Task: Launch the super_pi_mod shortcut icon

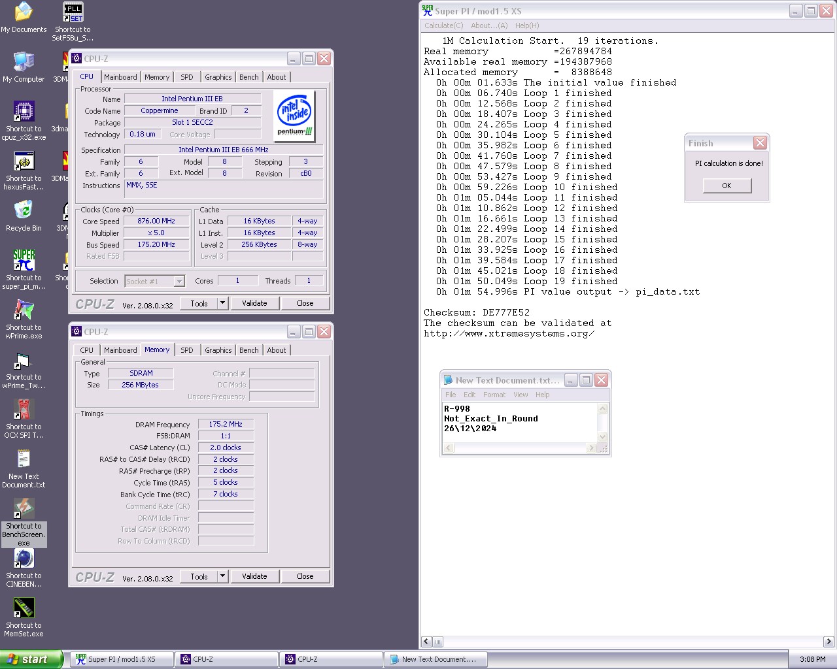Action: (24, 270)
